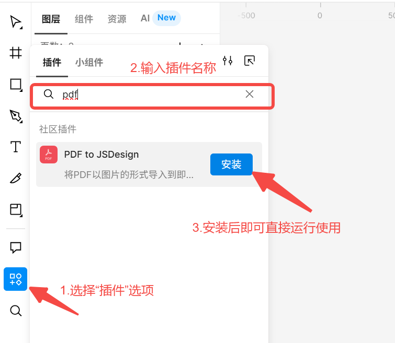Open the magnifier search tool in toolbar
Image resolution: width=395 pixels, height=343 pixels.
point(16,311)
